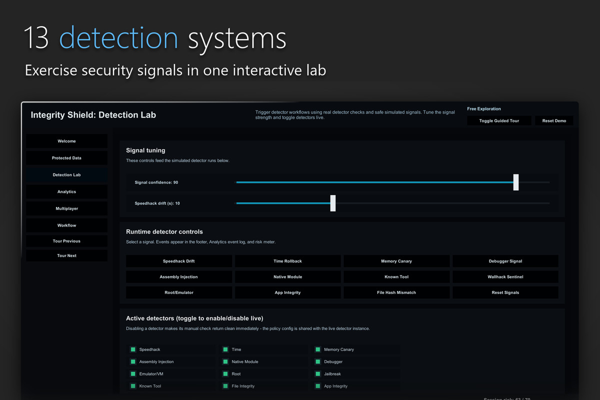
Task: Toggle the Emulator/VM detector checkbox
Action: click(x=133, y=374)
